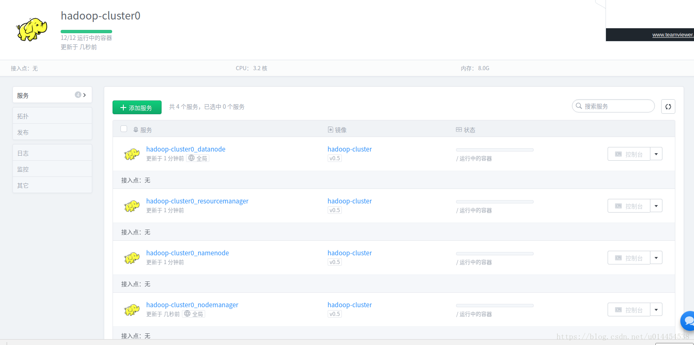Click the CPU: 3.2 核 text
Screen dimensions: 694x345
point(252,68)
